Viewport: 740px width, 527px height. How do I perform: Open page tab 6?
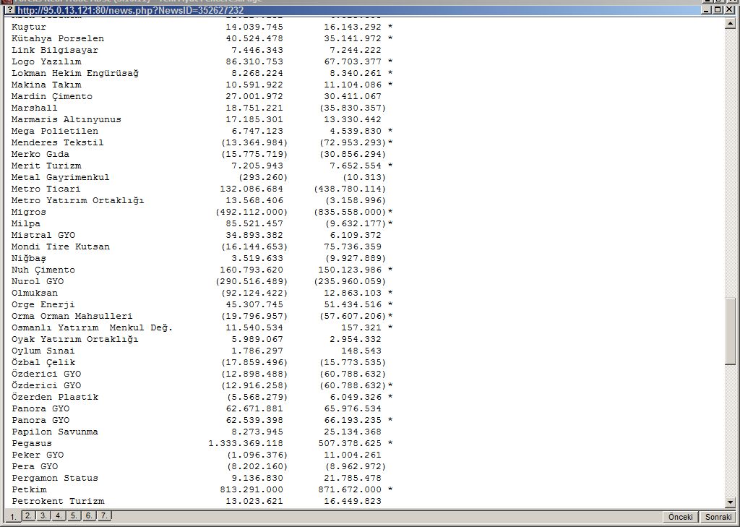pyautogui.click(x=89, y=515)
